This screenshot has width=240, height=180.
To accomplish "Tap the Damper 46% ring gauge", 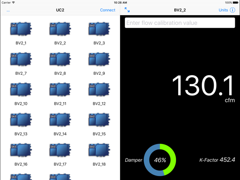I will point(160,160).
